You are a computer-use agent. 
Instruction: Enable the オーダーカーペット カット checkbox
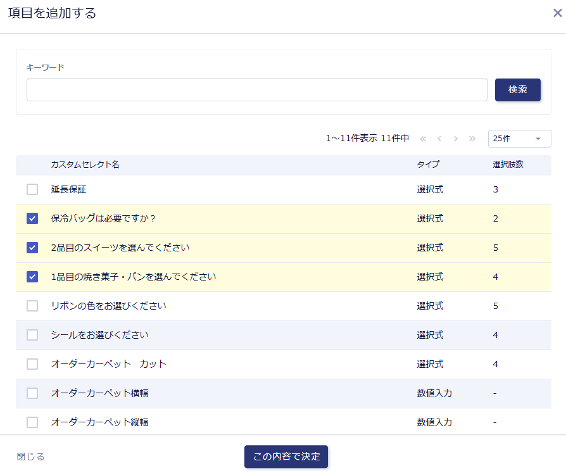[x=32, y=364]
